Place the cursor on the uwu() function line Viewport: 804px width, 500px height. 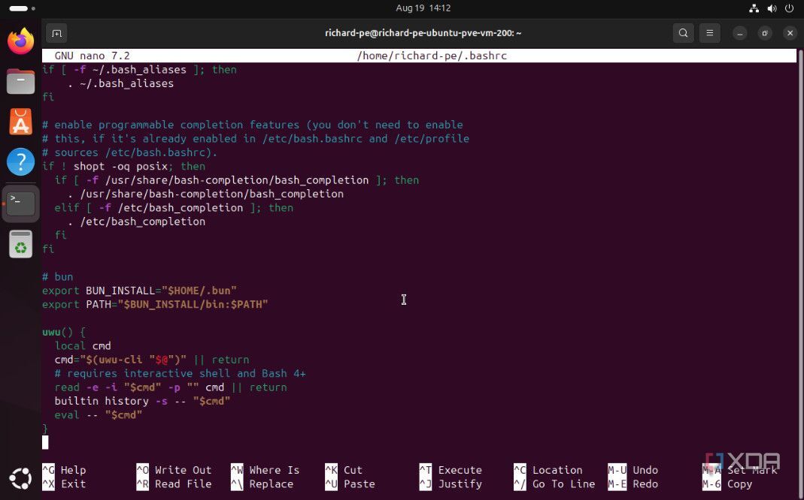(x=64, y=332)
